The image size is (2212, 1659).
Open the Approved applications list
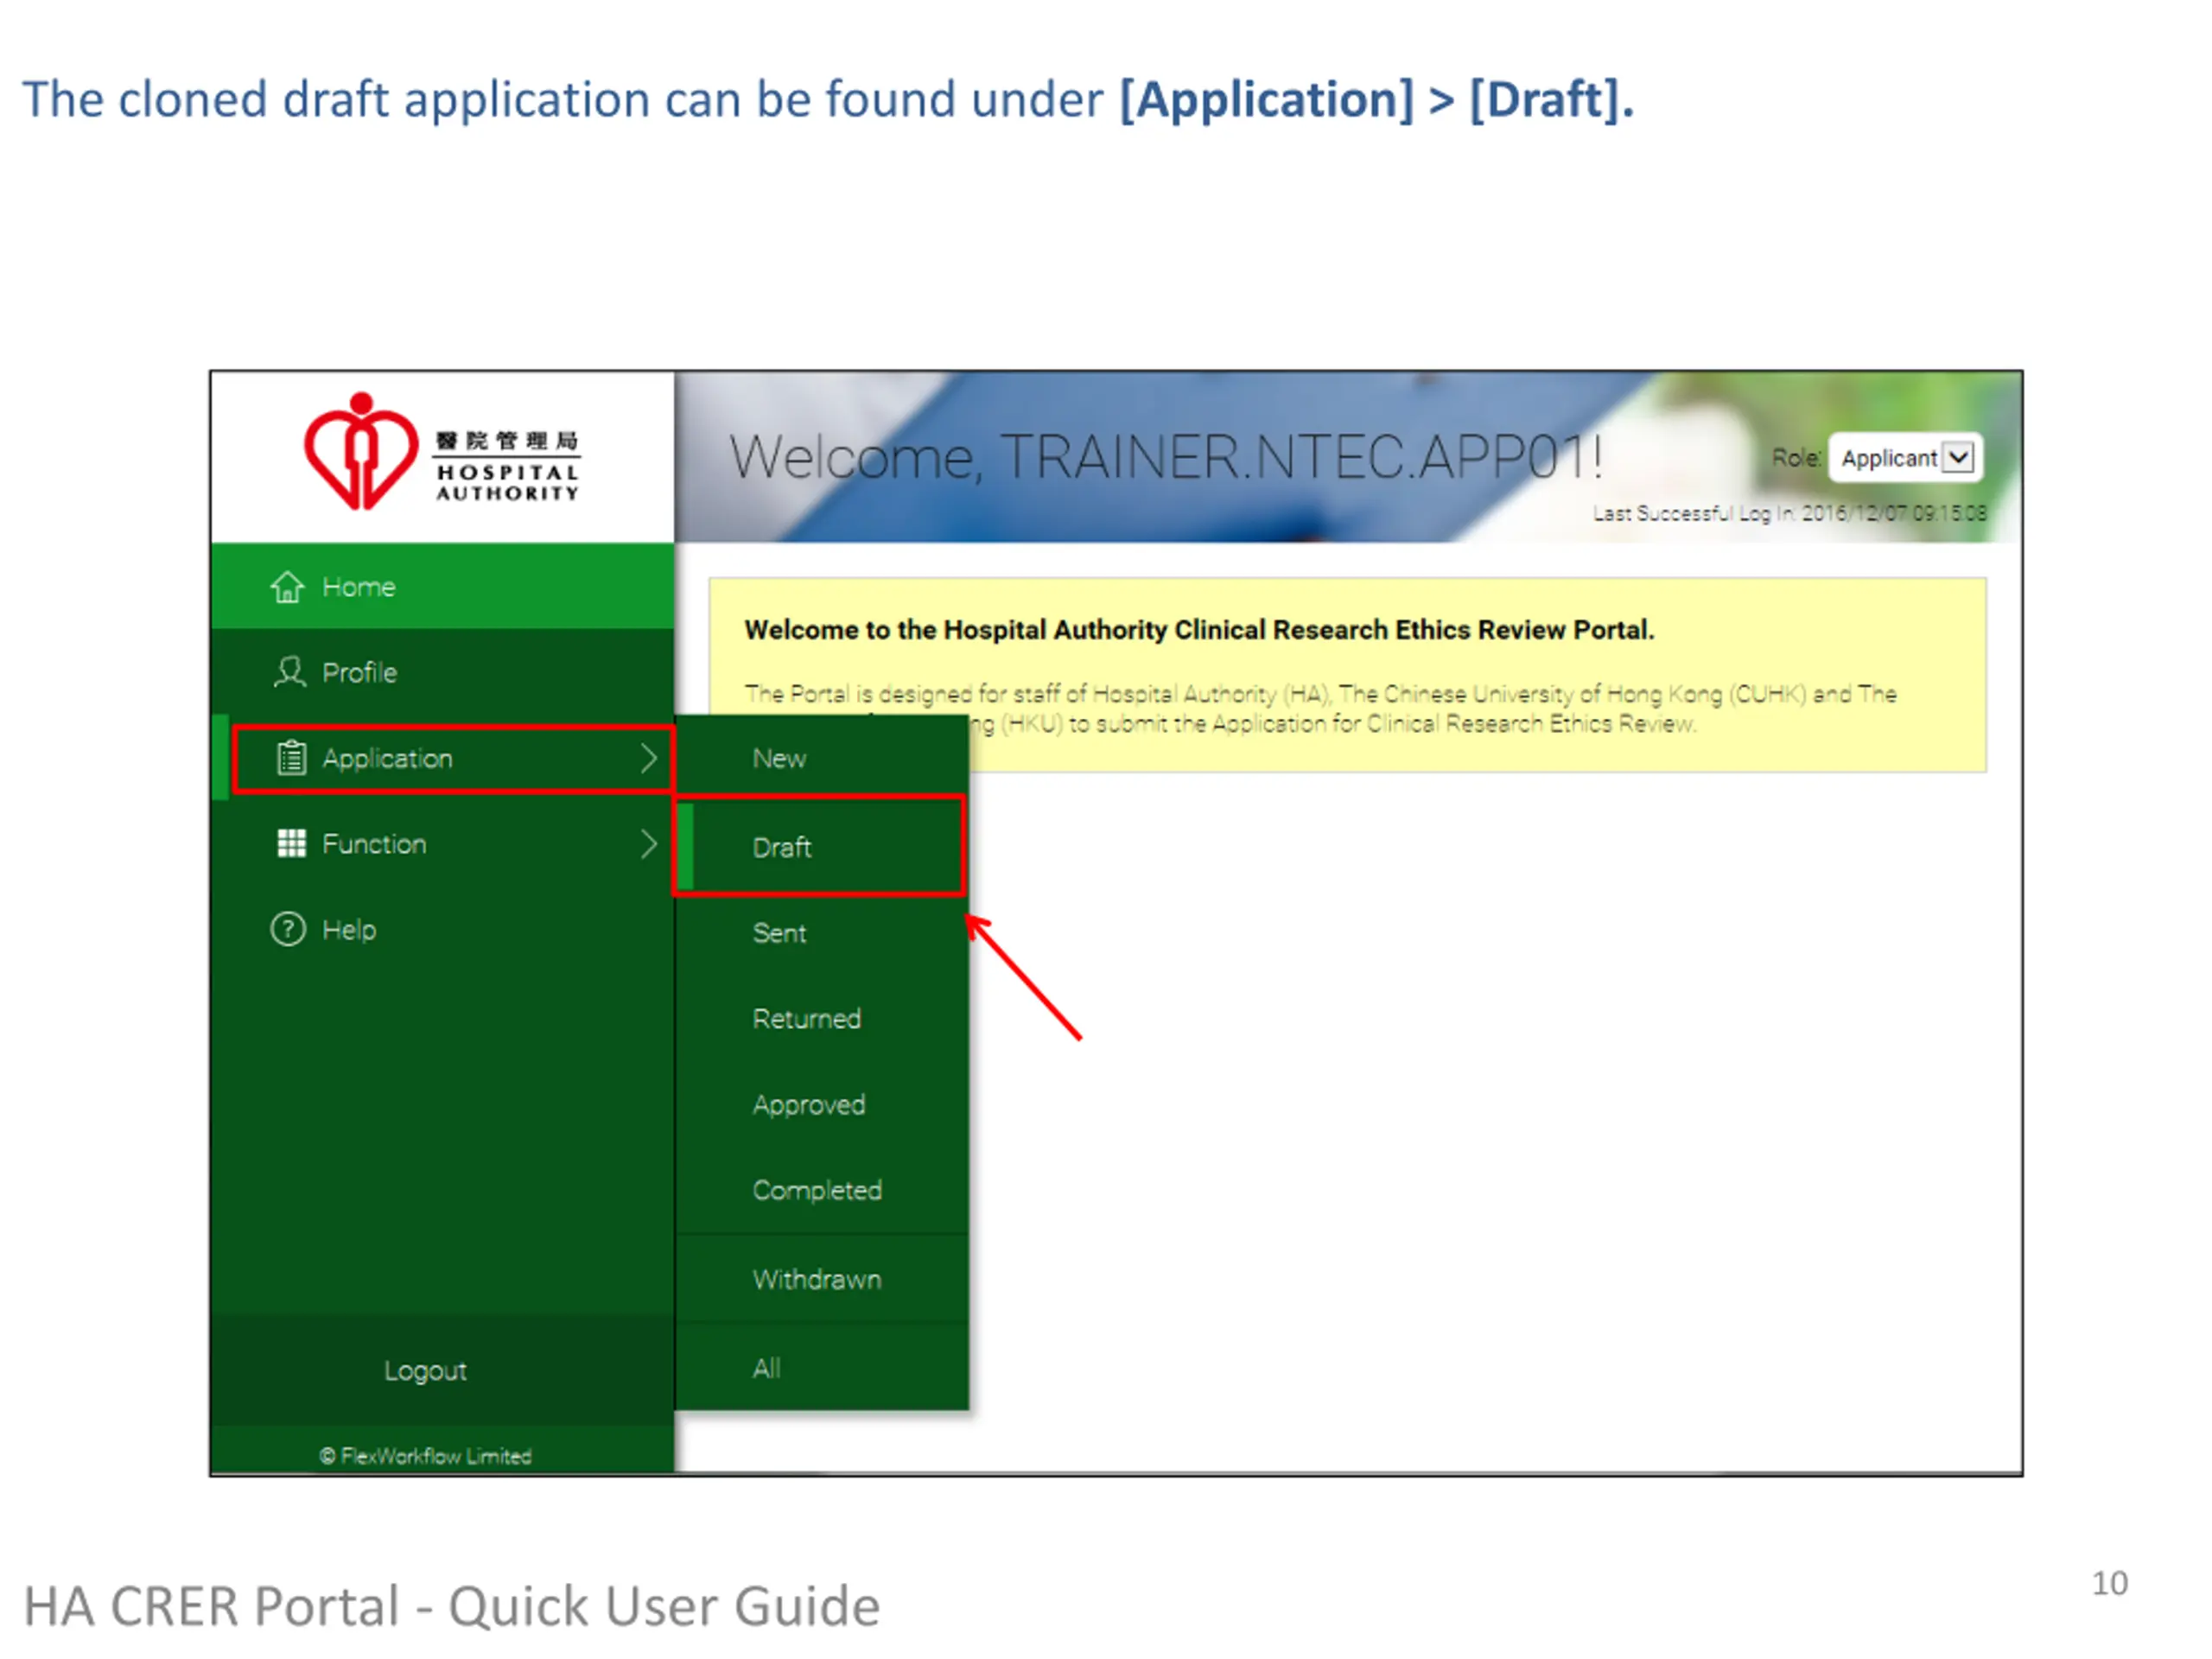808,1105
